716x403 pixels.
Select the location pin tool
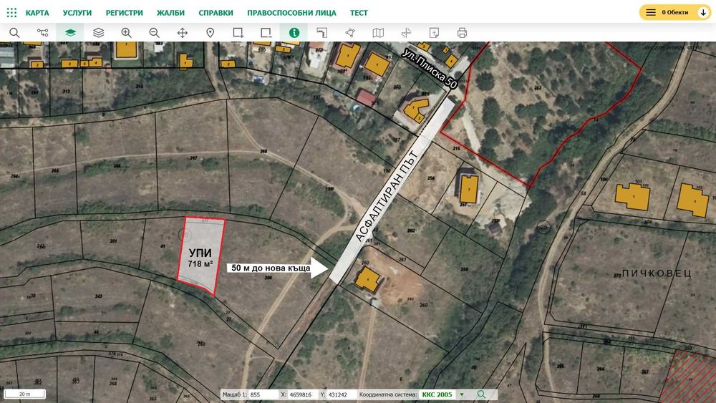tap(210, 33)
